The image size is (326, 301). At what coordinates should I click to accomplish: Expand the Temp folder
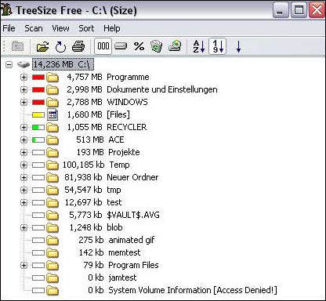click(24, 165)
